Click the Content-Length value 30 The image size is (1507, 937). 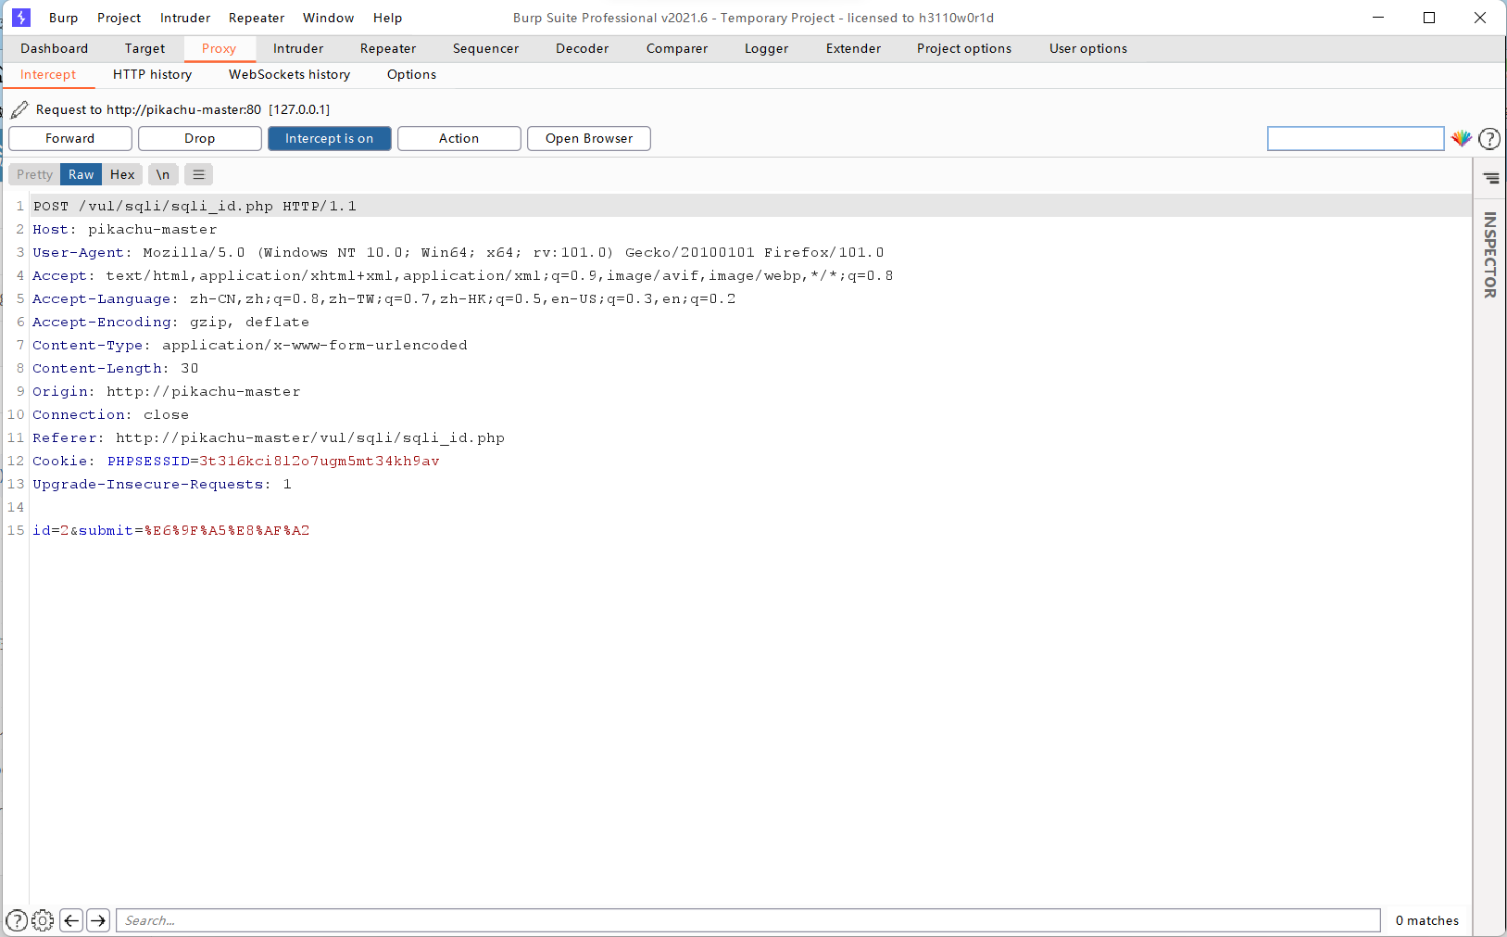[x=190, y=368]
